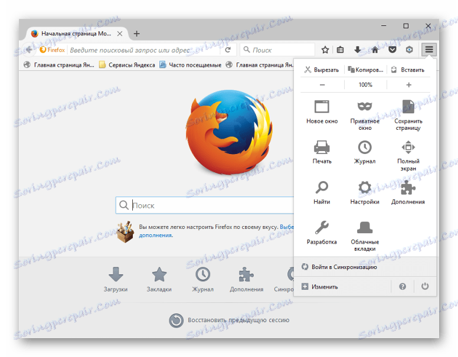Open Загрузки on start page
The height and width of the screenshot is (357, 458).
click(x=116, y=279)
